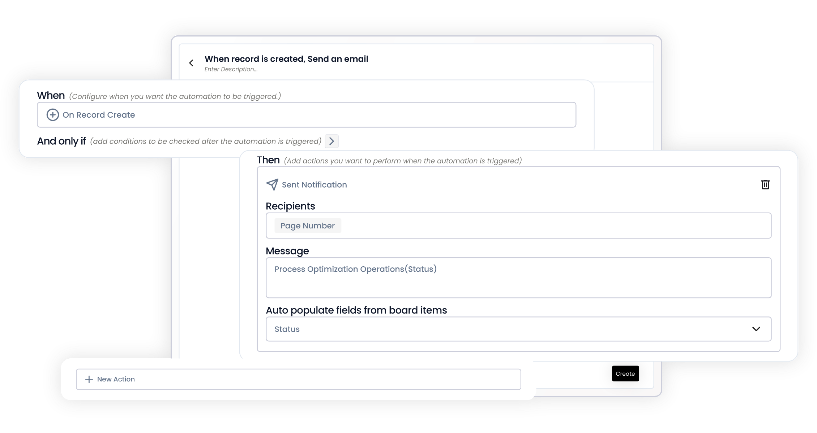The height and width of the screenshot is (433, 817).
Task: Delete the Sent Notification action with trash icon
Action: tap(765, 184)
